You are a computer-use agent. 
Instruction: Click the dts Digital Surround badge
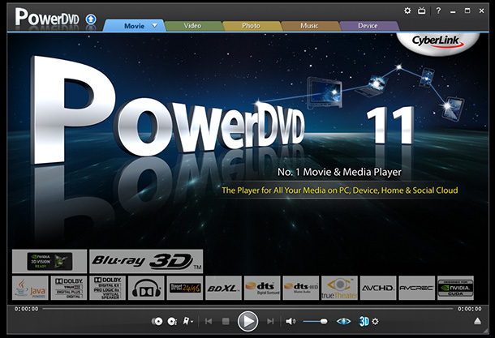point(262,289)
